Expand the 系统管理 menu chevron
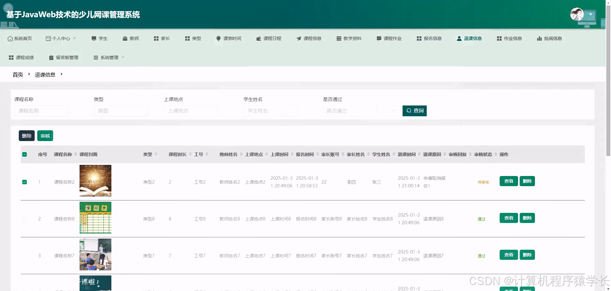The height and width of the screenshot is (291, 611). (x=123, y=57)
